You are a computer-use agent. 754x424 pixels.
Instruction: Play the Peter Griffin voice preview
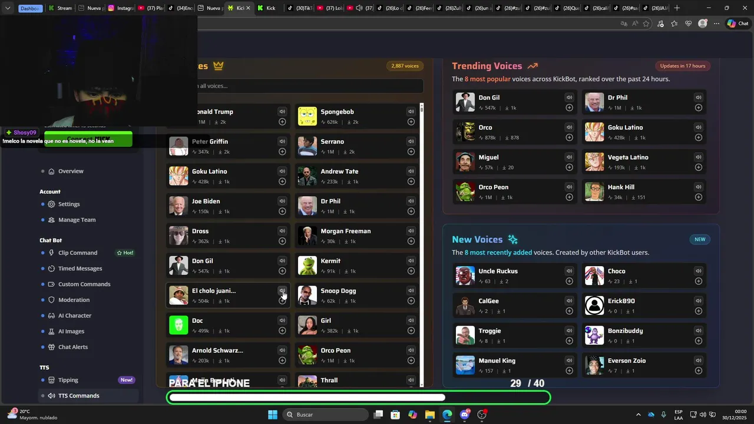(x=282, y=141)
